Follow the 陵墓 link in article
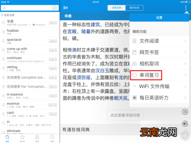 pos(86,32)
